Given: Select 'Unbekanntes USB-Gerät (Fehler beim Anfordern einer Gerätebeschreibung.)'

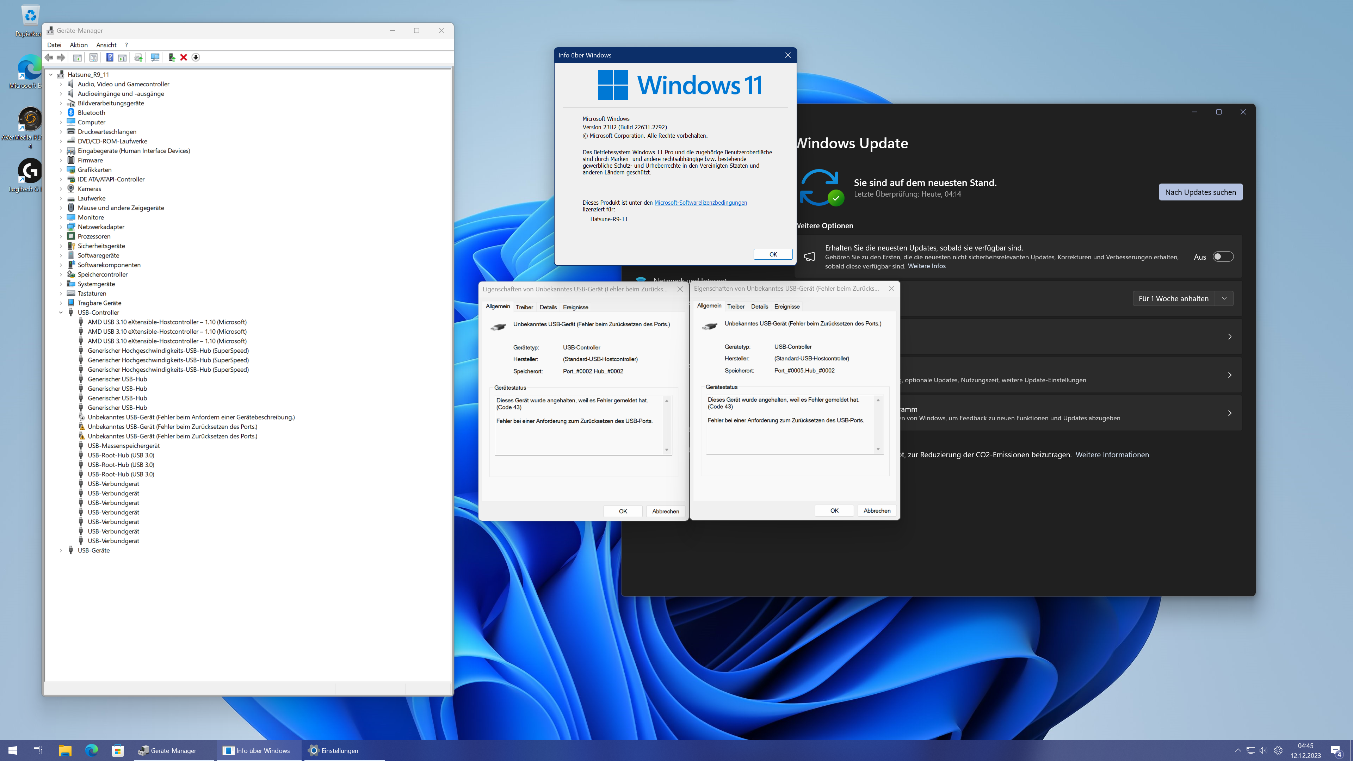Looking at the screenshot, I should [x=191, y=417].
